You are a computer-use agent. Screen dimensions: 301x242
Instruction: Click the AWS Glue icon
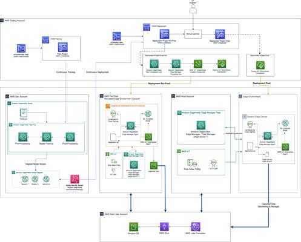(164, 227)
